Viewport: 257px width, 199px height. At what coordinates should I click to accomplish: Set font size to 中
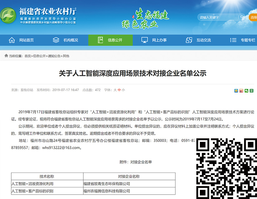coord(119,90)
